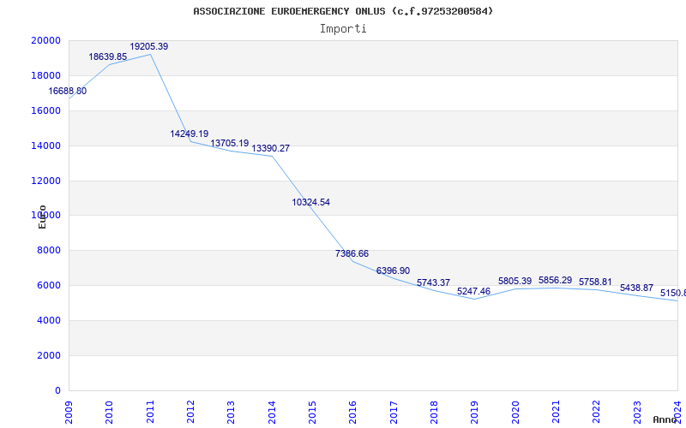Viewport: 686px width, 428px height.
Task: Click y-axis tick label 6000
Action: coord(48,285)
